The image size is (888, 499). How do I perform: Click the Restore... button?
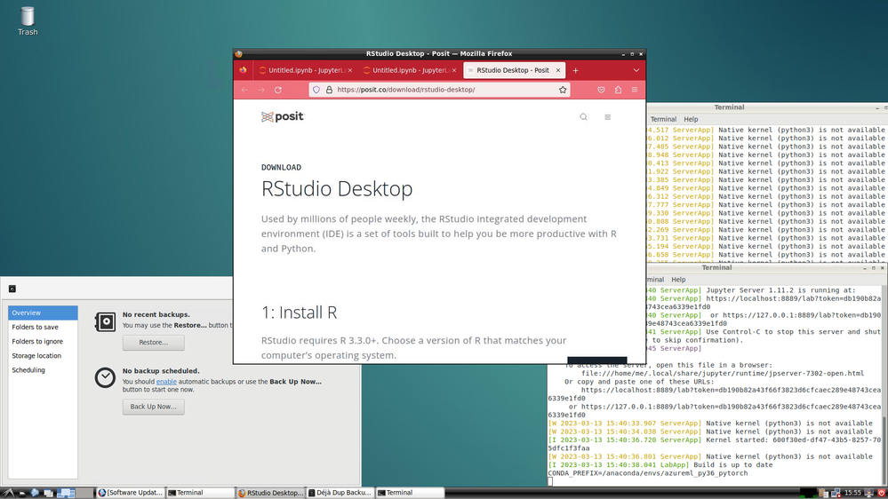click(x=154, y=342)
